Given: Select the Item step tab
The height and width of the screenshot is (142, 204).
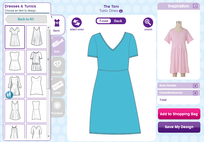Looking at the screenshot, I should [x=57, y=25].
